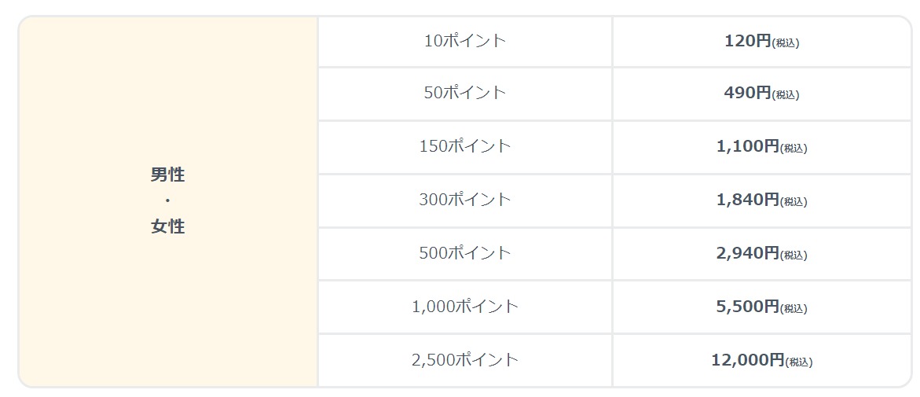Viewport: 920px width, 397px height.
Task: Select the 1,840円 price cell
Action: [761, 200]
